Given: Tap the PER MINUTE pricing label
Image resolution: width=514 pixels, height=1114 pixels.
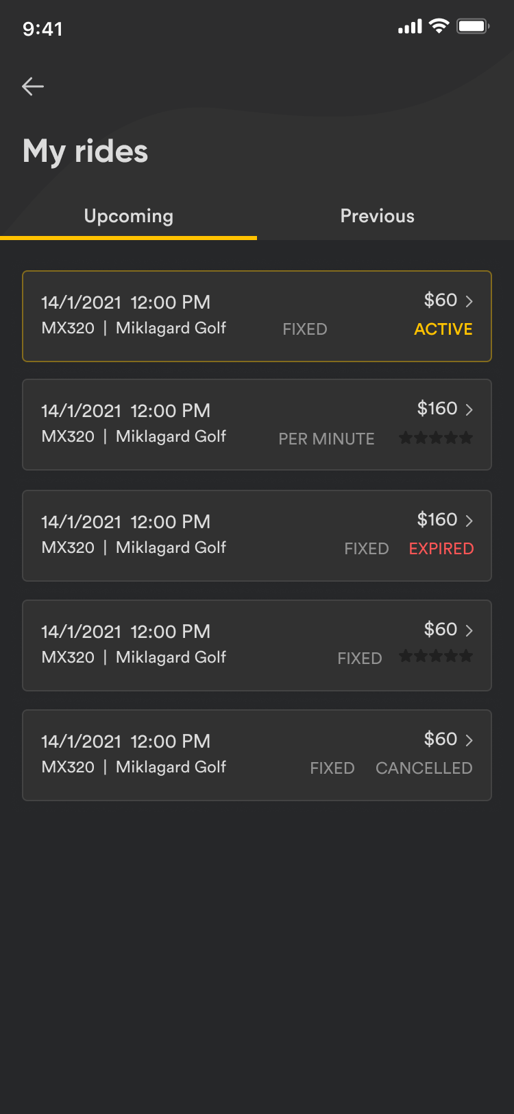Looking at the screenshot, I should 326,439.
